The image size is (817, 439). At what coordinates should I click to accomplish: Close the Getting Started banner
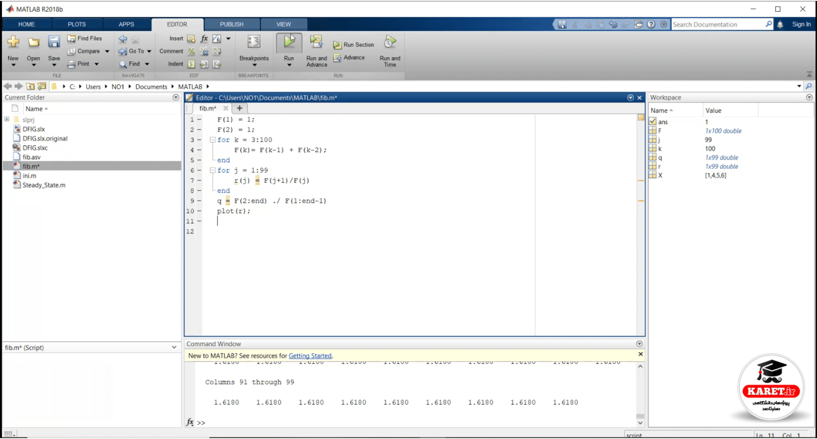point(640,354)
